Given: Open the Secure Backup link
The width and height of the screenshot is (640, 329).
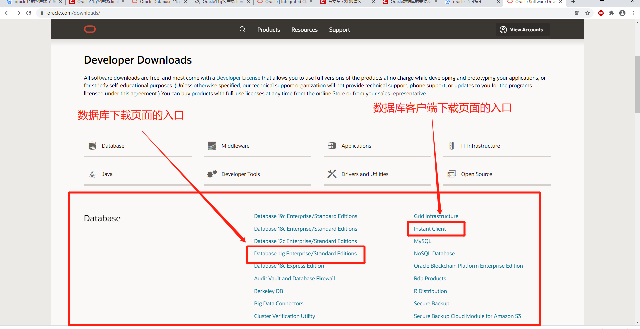Looking at the screenshot, I should (431, 303).
